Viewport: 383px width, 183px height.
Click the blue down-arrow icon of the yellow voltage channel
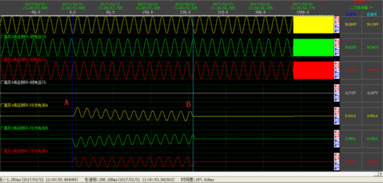[x=337, y=30]
